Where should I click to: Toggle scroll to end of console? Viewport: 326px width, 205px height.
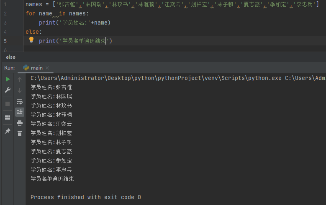tap(20, 112)
